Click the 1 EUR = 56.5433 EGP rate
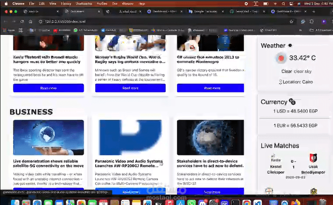333x205 pixels. click(295, 126)
